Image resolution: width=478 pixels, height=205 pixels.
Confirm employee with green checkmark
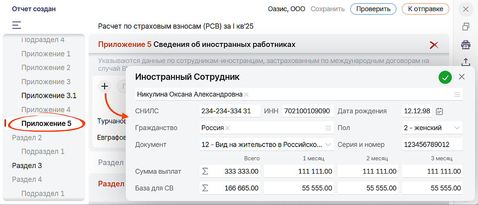[445, 77]
